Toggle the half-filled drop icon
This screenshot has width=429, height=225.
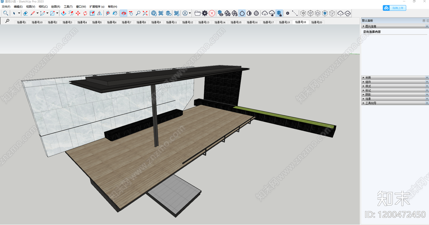[x=249, y=13]
